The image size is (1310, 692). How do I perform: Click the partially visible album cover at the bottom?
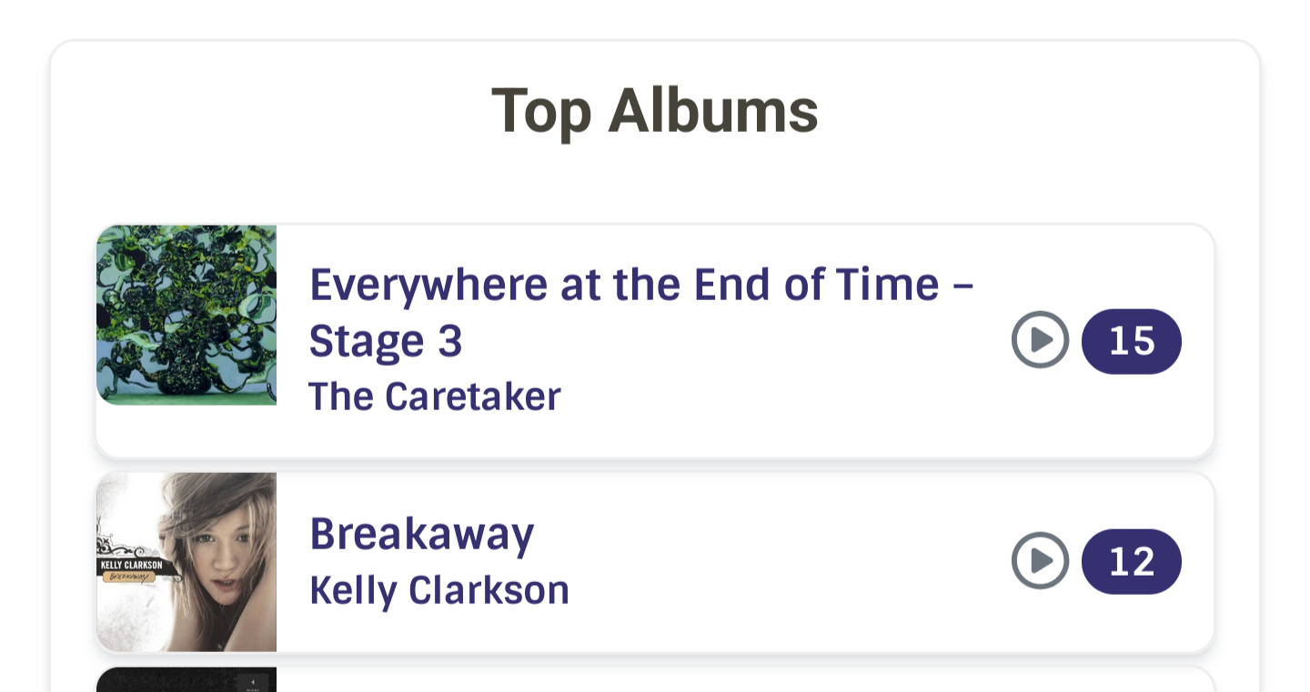186,682
